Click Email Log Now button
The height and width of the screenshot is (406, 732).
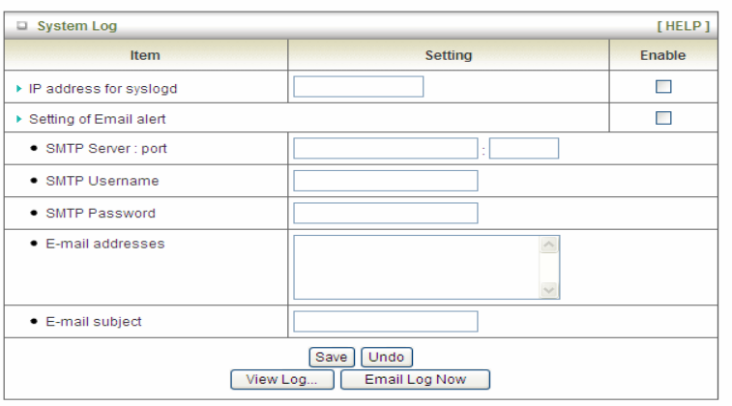tap(415, 379)
